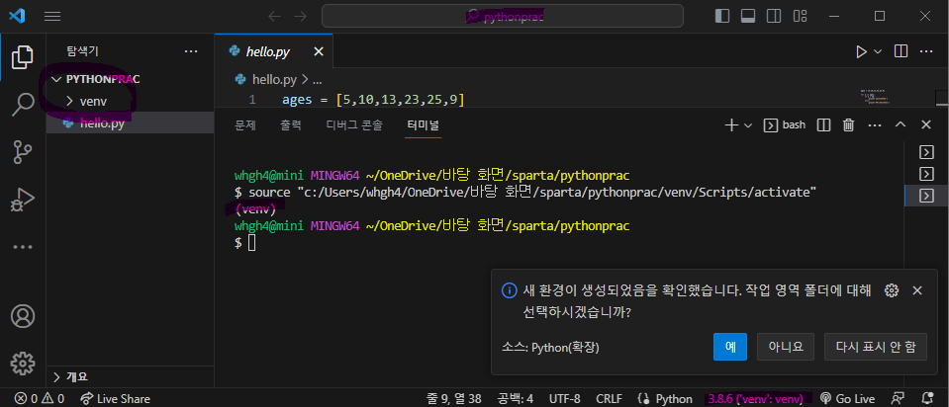949x407 pixels.
Task: Run the Python file with play button
Action: [861, 52]
